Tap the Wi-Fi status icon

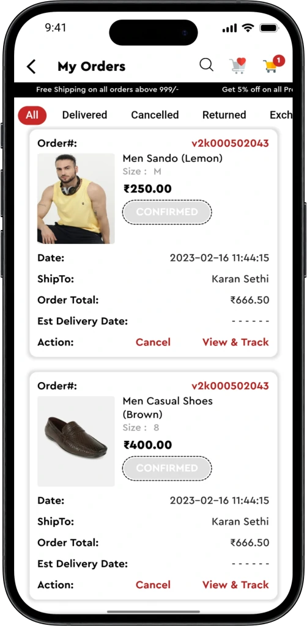tap(248, 28)
